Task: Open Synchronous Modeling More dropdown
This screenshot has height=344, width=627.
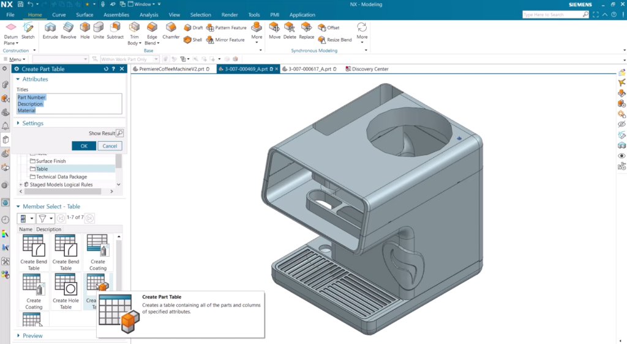Action: point(362,33)
